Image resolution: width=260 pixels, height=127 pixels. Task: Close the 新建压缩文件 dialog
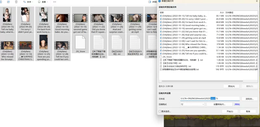coord(257,1)
